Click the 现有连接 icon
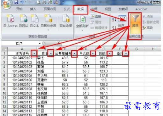 pyautogui.click(x=66, y=21)
